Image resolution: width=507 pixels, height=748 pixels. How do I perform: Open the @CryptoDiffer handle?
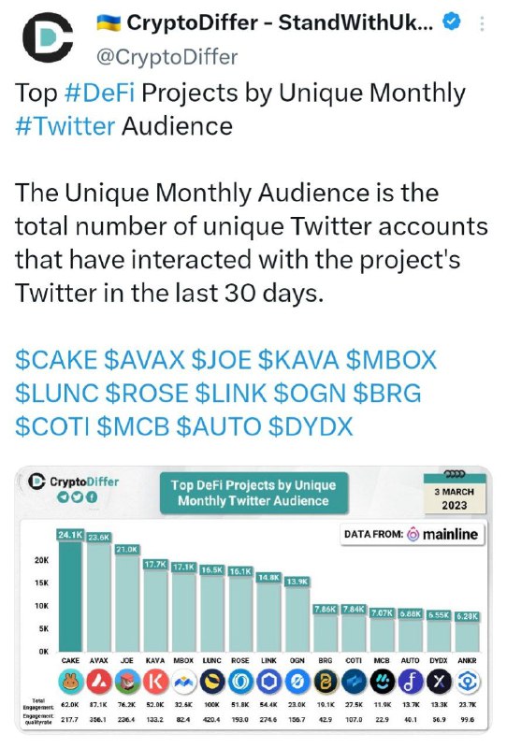[167, 57]
